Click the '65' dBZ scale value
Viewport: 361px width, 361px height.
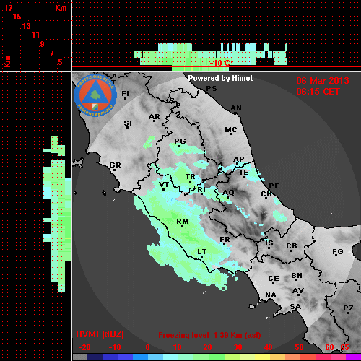pos(344,347)
